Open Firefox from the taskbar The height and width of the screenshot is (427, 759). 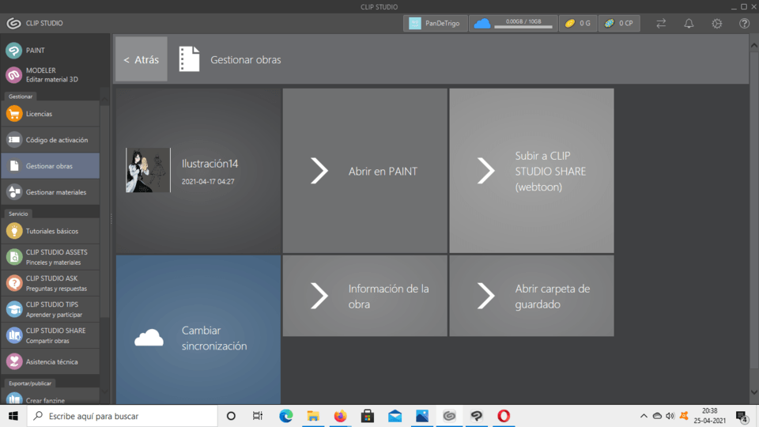pos(340,416)
